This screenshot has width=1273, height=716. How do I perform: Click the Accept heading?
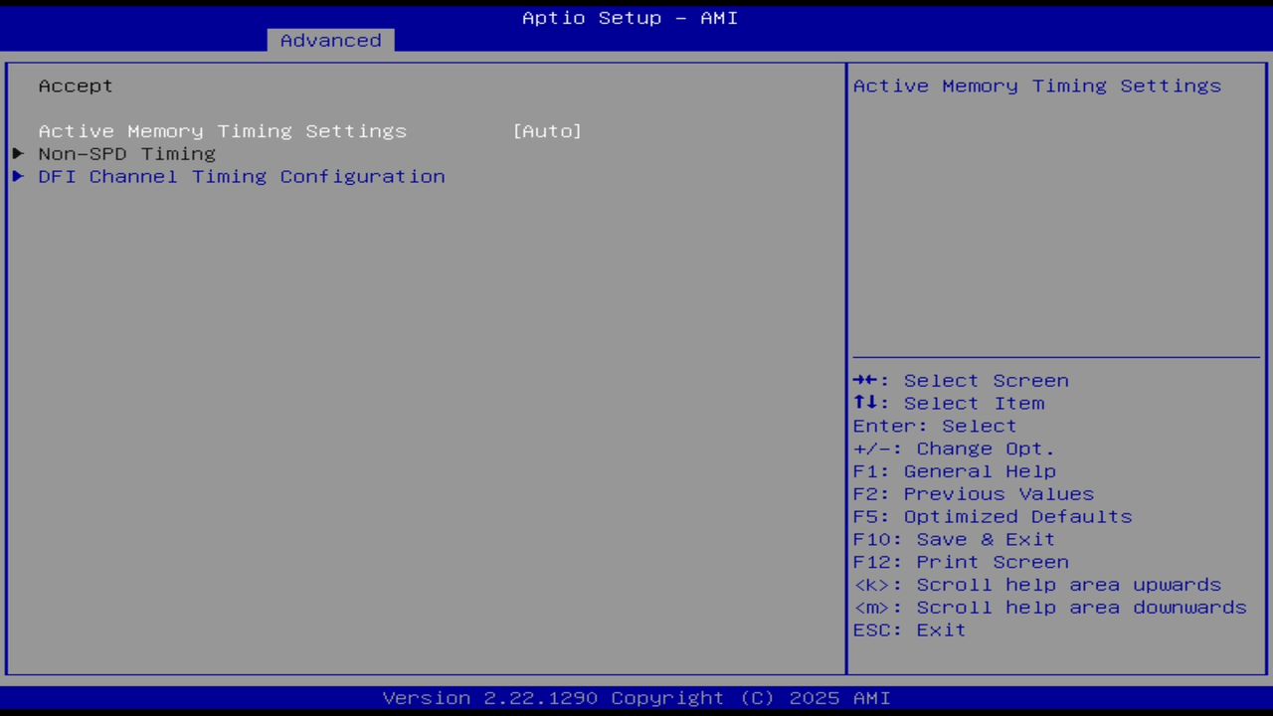tap(75, 86)
